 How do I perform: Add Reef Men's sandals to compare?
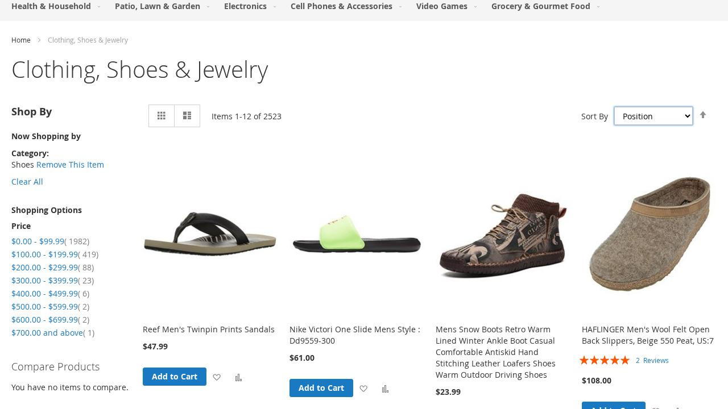(x=238, y=377)
